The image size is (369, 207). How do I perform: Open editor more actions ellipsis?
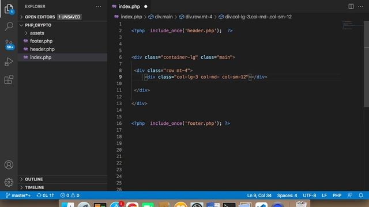point(360,6)
